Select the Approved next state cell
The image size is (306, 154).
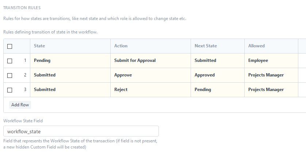pos(218,75)
